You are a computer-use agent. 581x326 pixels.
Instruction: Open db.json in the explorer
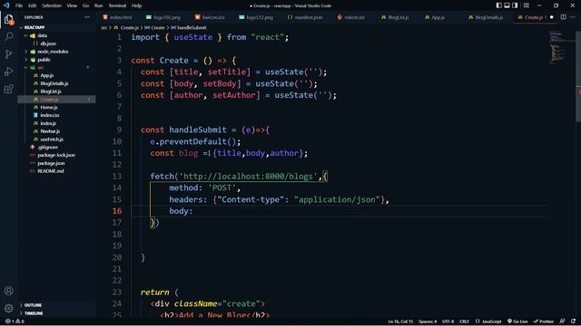coord(48,43)
